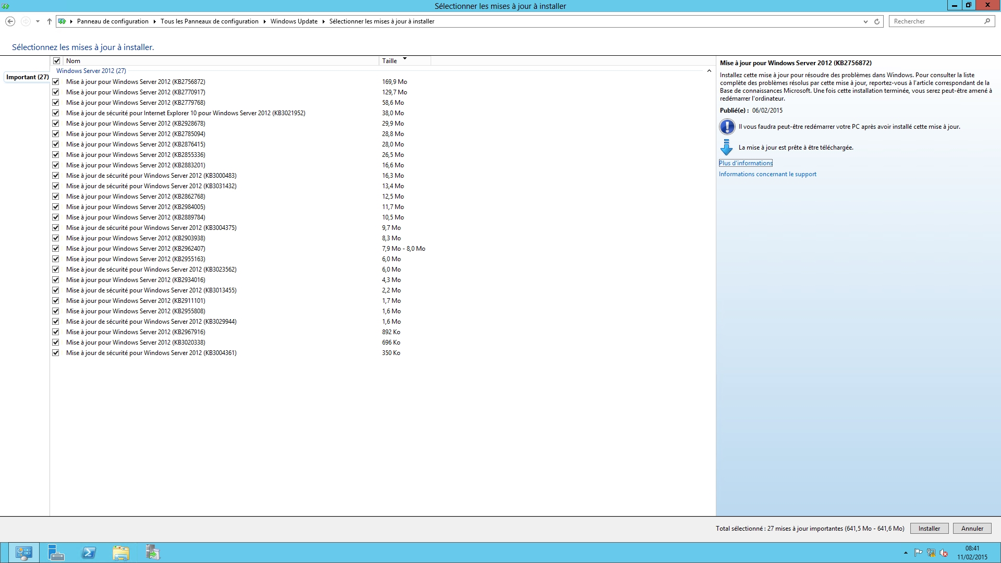Uncheck update KB2962407
Viewport: 1001px width, 563px height.
point(56,249)
